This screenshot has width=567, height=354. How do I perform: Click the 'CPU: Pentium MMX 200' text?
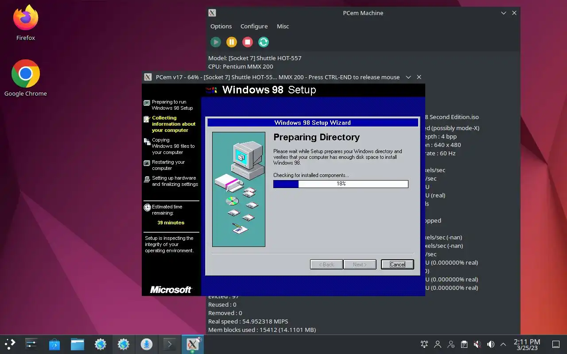(241, 67)
